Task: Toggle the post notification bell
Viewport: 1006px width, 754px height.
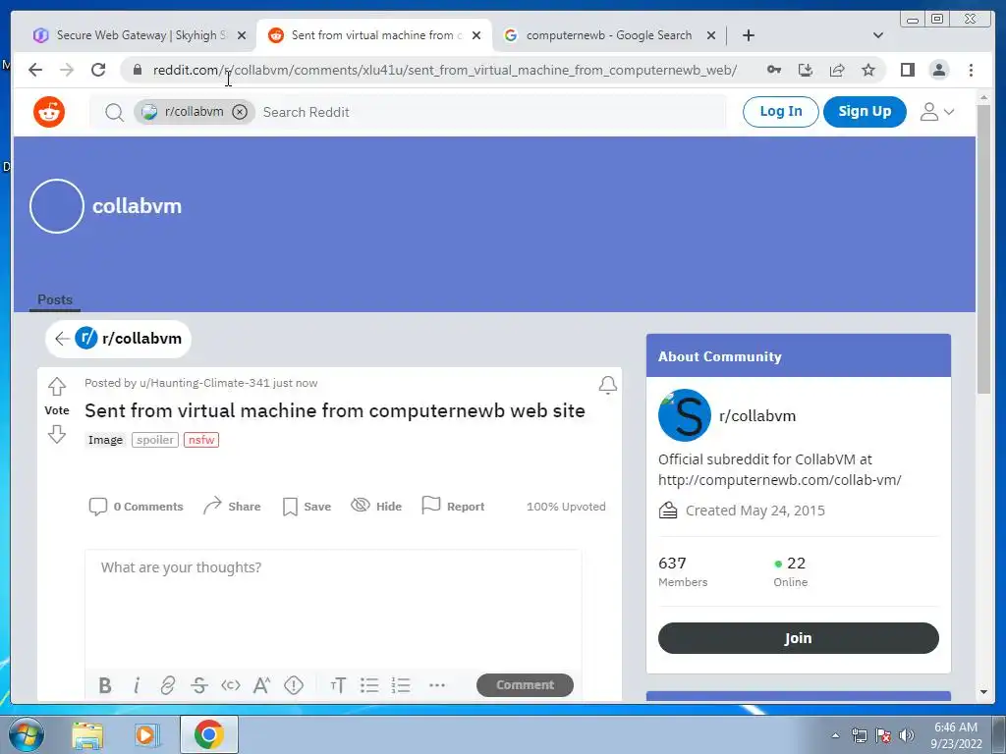Action: pyautogui.click(x=607, y=385)
